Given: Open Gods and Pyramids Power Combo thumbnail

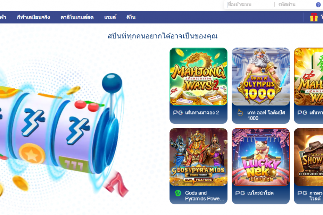Looking at the screenshot, I should click(198, 157).
